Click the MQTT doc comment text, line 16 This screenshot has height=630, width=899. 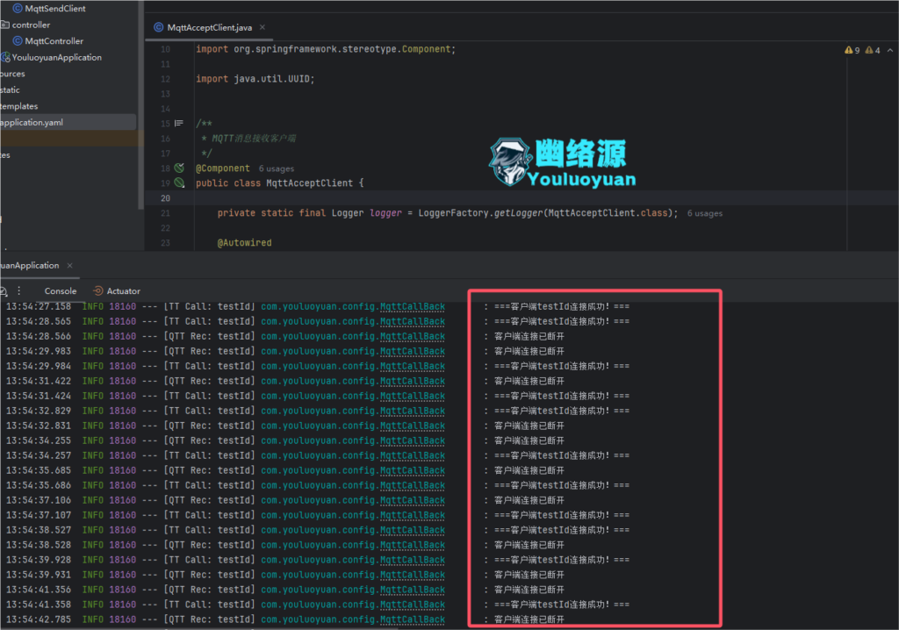pos(254,139)
